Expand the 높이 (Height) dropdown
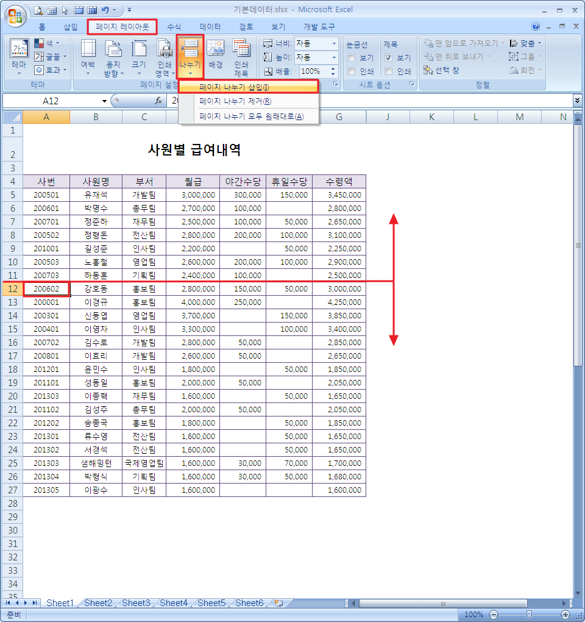The image size is (585, 622). [334, 57]
